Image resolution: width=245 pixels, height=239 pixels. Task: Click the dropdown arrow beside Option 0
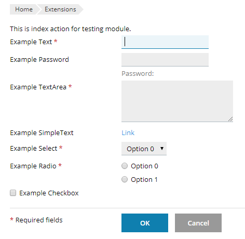tap(162, 149)
